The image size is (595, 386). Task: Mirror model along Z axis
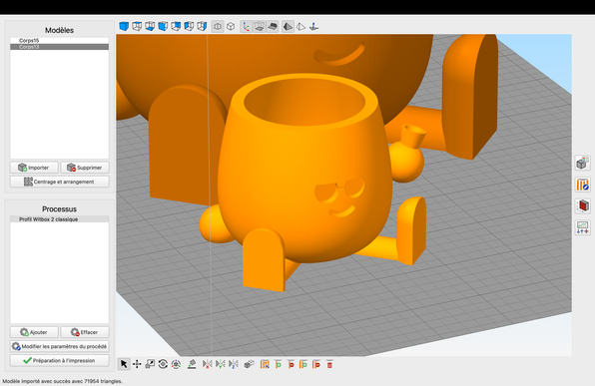tap(234, 364)
